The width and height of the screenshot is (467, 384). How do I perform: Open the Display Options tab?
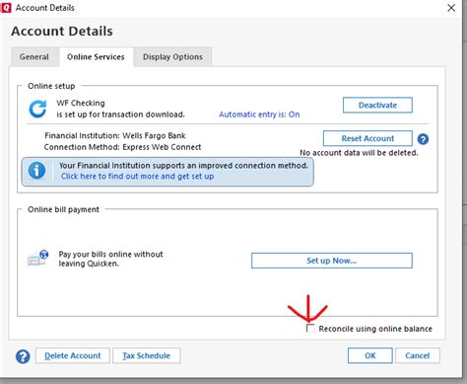[172, 57]
